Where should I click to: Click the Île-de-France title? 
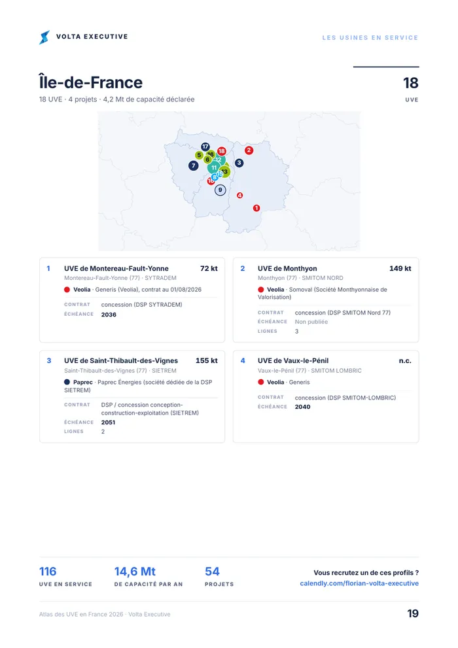[x=90, y=82]
